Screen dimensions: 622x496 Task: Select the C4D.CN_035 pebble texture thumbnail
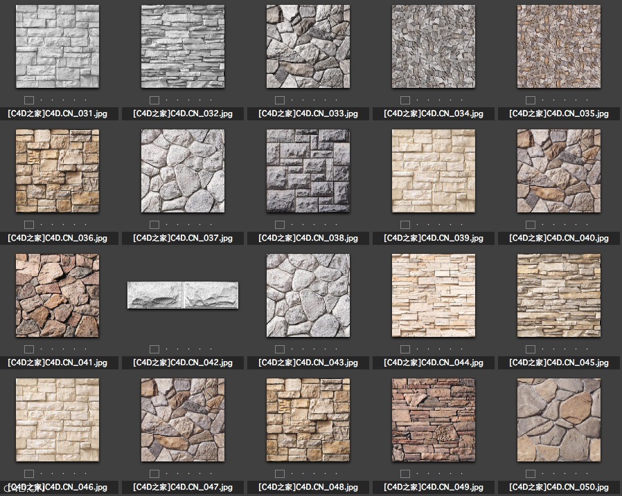tap(559, 46)
